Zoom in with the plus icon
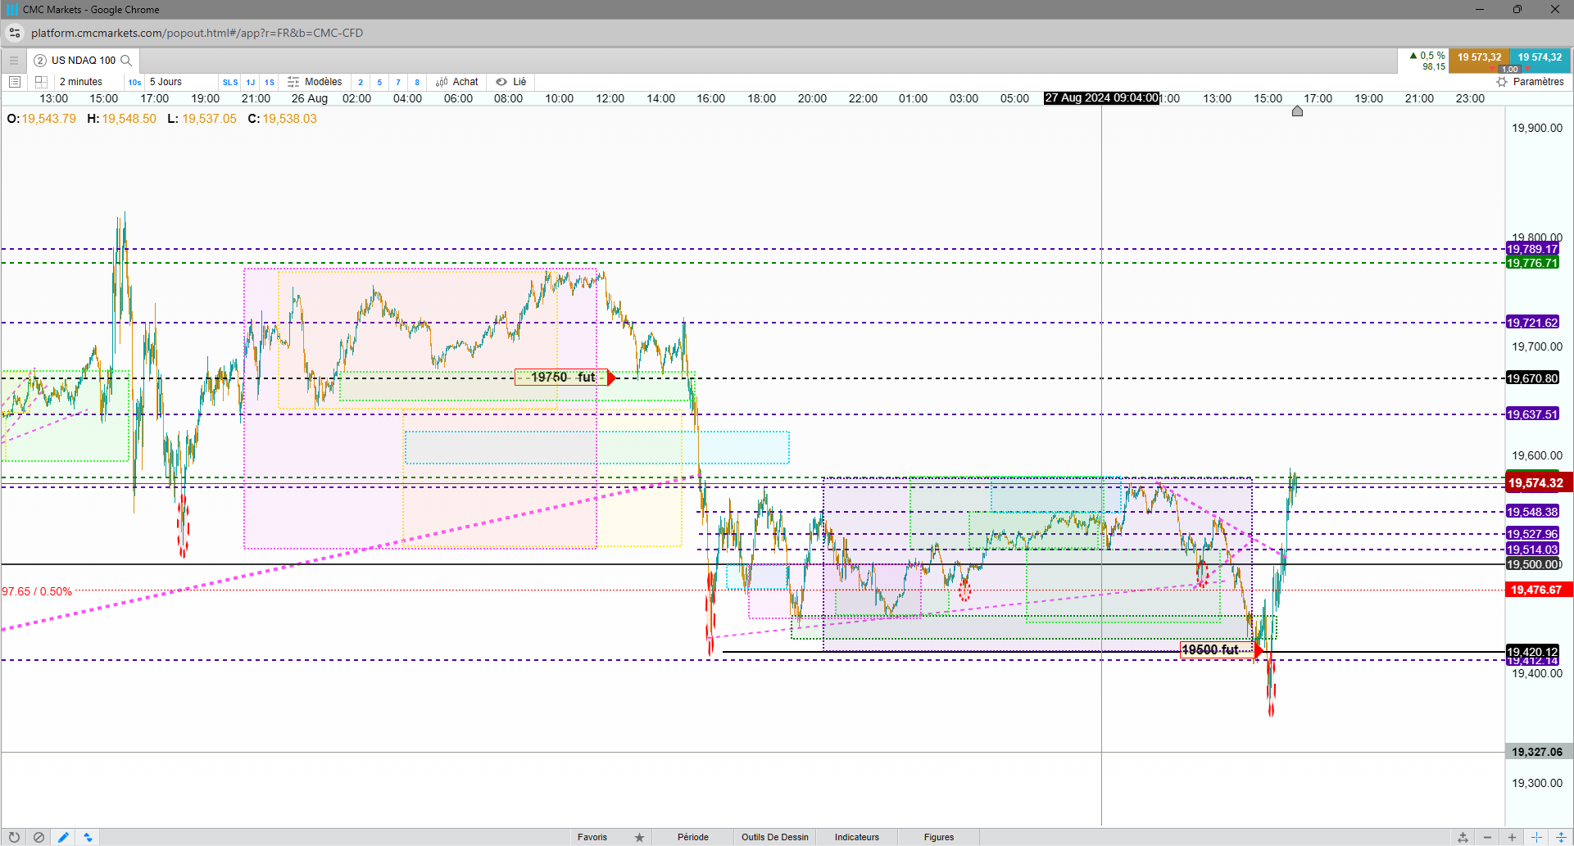1574x846 pixels. pyautogui.click(x=1512, y=837)
